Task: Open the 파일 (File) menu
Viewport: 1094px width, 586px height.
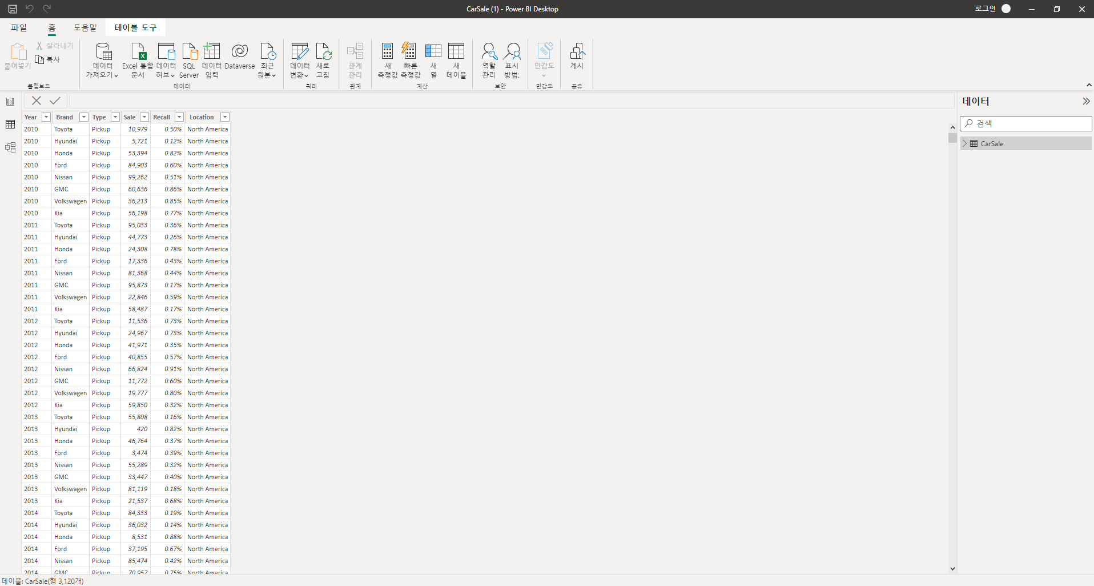Action: (x=19, y=27)
